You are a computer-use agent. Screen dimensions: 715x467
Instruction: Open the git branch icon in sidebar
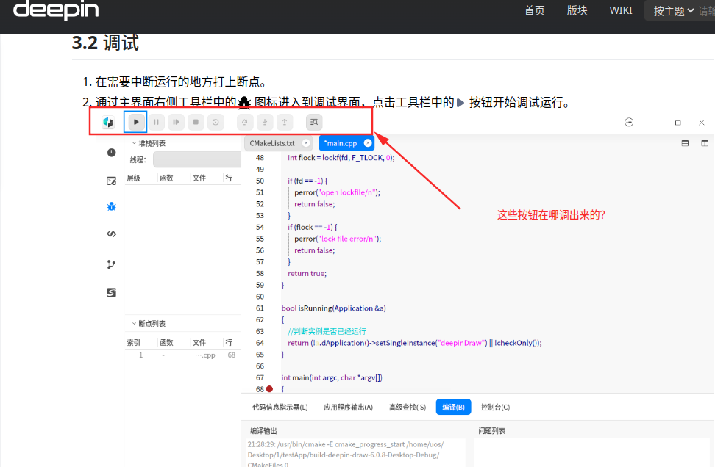pyautogui.click(x=111, y=264)
